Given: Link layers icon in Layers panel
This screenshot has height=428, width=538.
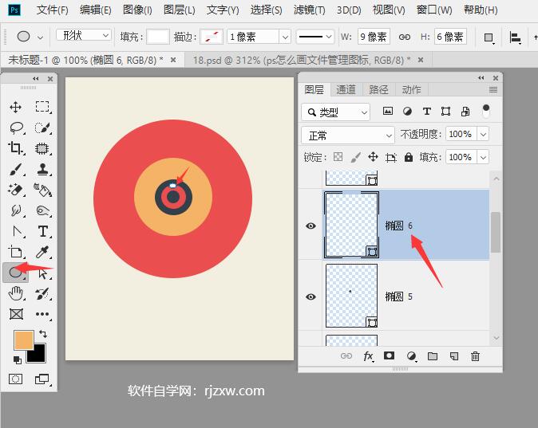Looking at the screenshot, I should pos(346,356).
